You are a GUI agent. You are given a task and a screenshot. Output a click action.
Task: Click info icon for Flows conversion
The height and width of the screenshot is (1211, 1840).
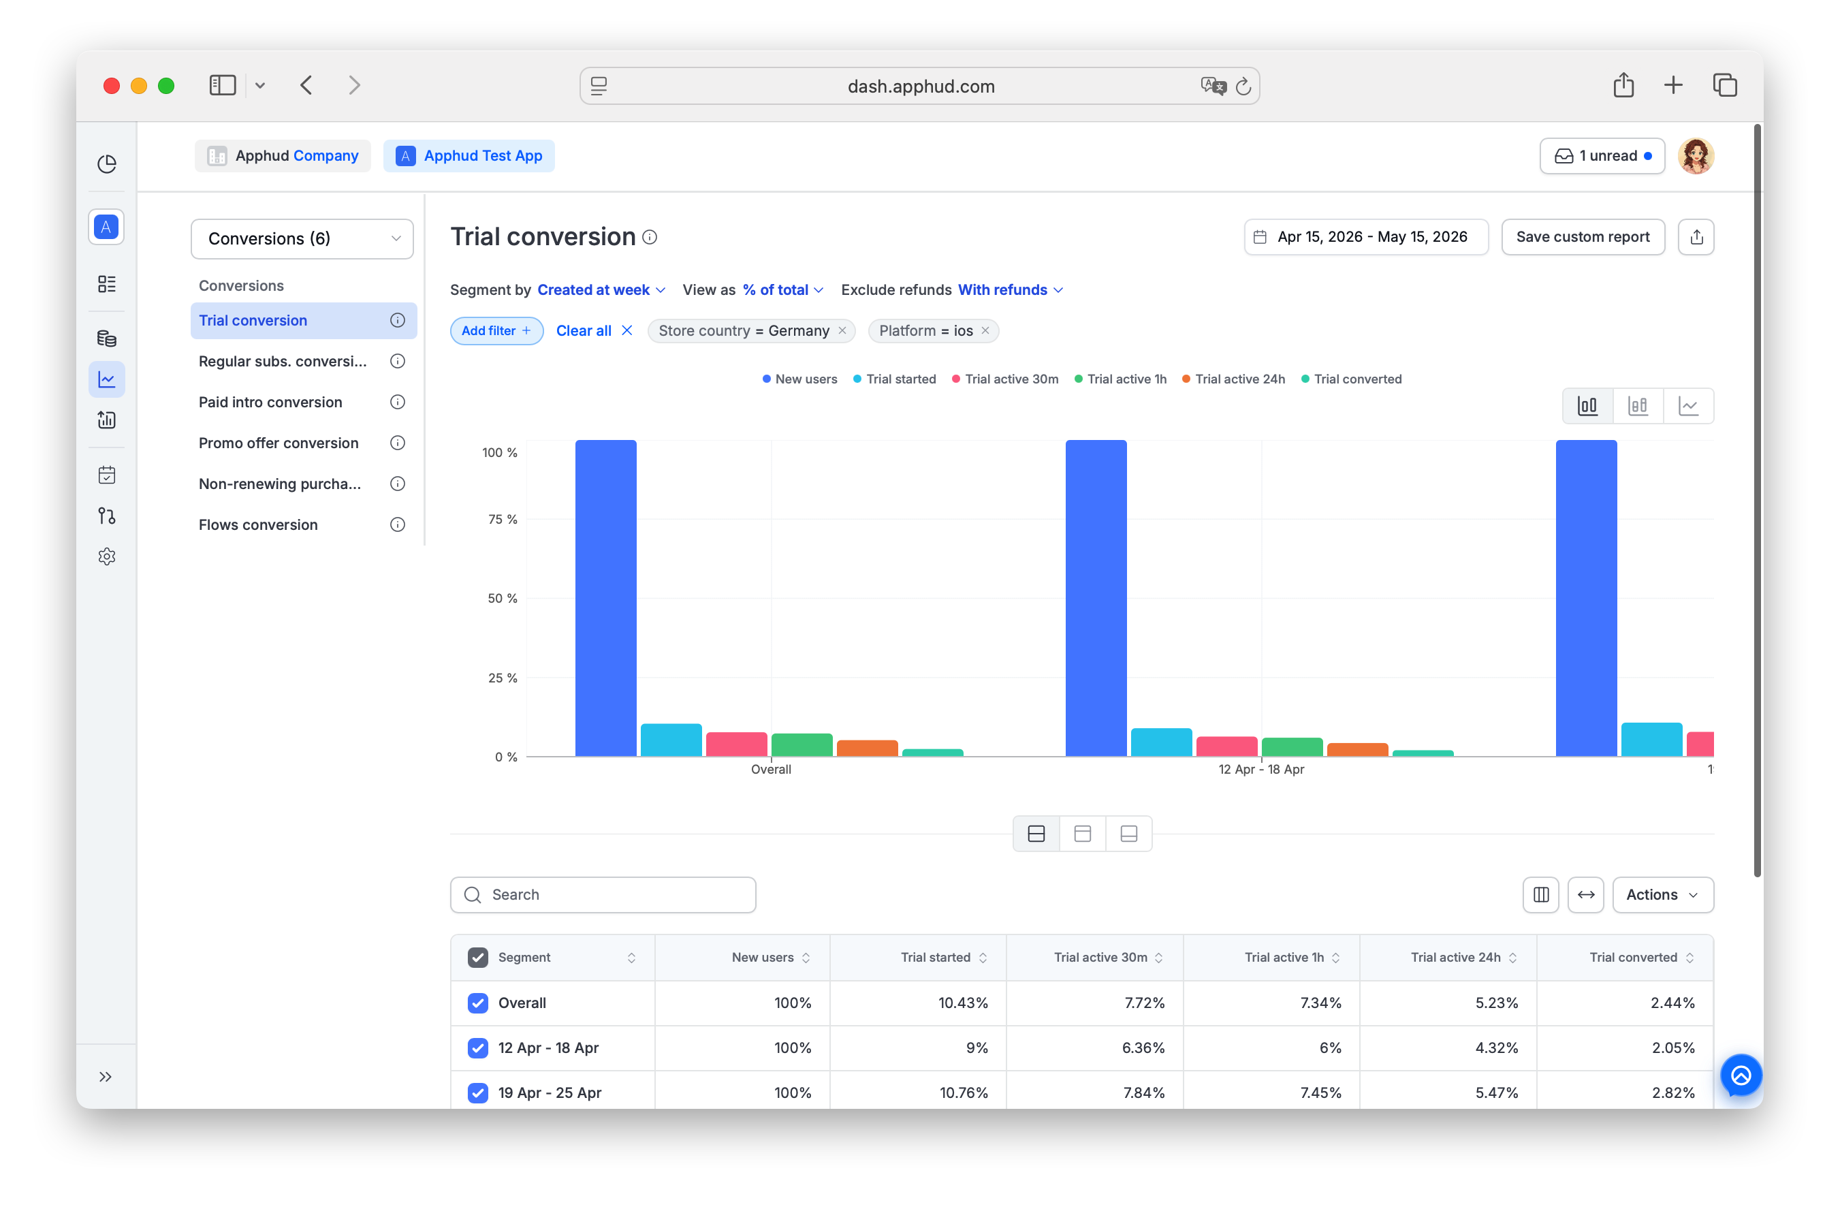398,525
